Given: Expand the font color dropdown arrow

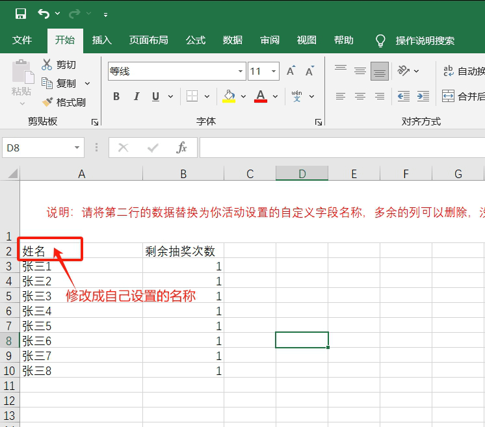Looking at the screenshot, I should [275, 96].
